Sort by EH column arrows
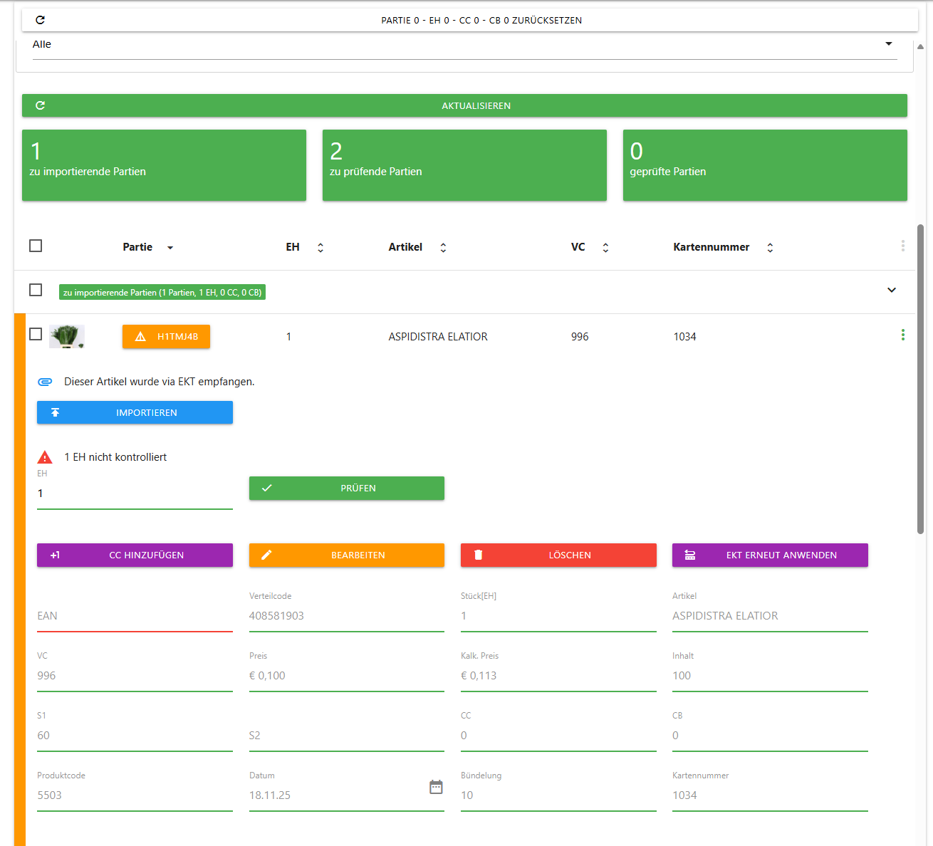Screen dimensions: 933x846 320,248
